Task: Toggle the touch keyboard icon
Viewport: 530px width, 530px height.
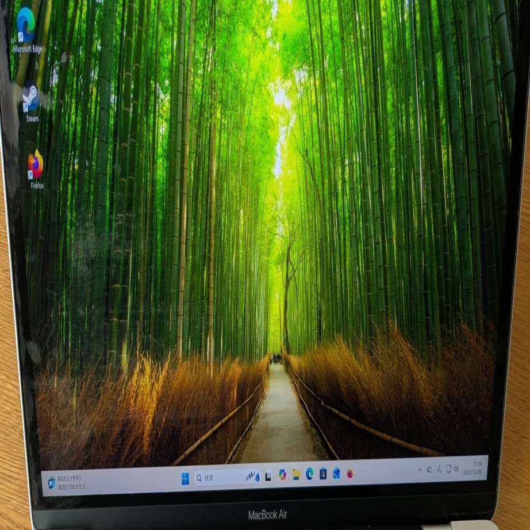Action: pyautogui.click(x=448, y=468)
